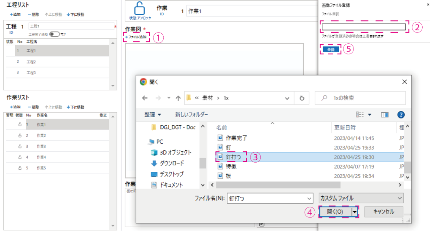This screenshot has height=231, width=432.
Task: Click +ファイル追加 under 作業図
Action: [136, 37]
